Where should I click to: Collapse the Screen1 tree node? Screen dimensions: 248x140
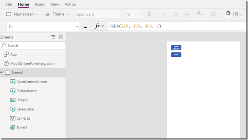click(x=1, y=72)
